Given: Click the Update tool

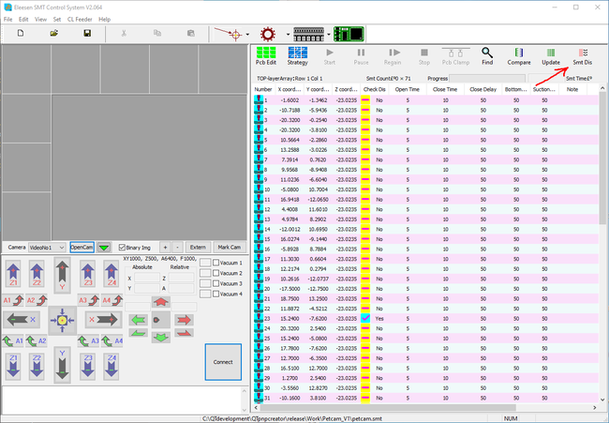Looking at the screenshot, I should coord(551,56).
